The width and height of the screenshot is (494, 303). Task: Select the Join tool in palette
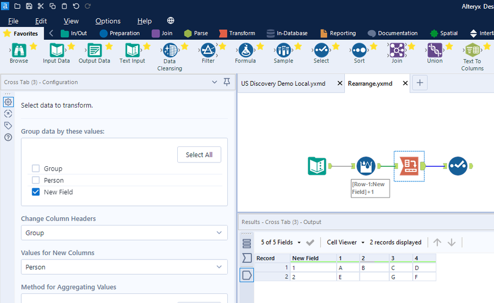397,53
